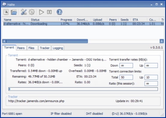Sort by the Name column header

pos(7,20)
